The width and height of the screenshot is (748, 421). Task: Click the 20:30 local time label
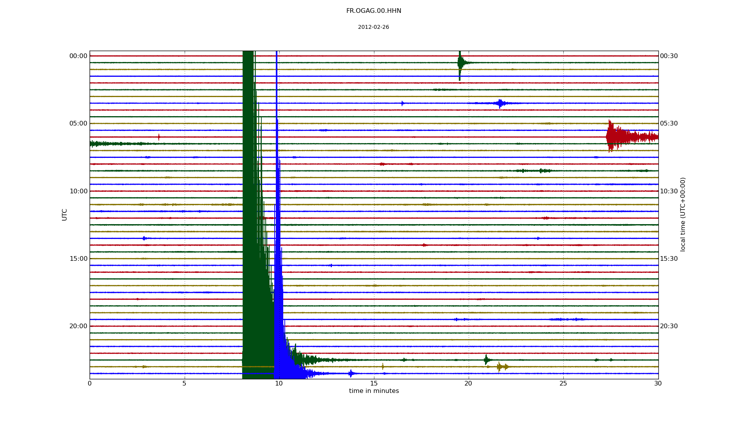[x=669, y=326]
